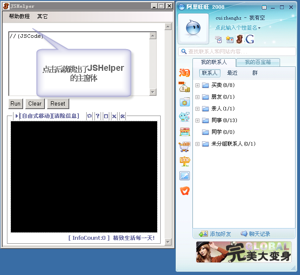Viewport: 300px width, 275px height.
Task: Click the Reset button
Action: coord(58,104)
